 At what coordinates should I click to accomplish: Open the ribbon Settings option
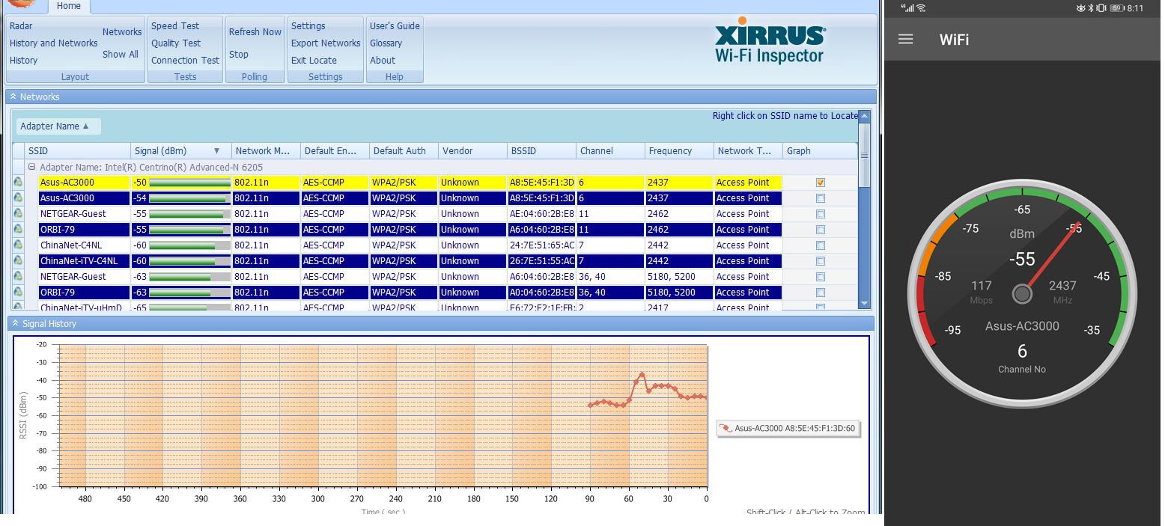point(308,25)
